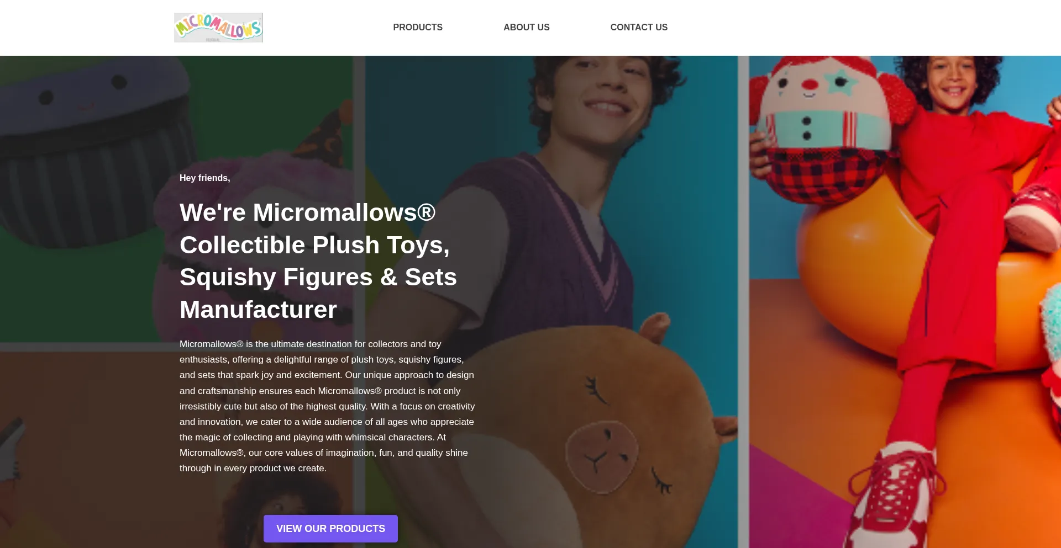Click the "Hey friends," greeting text

(205, 178)
